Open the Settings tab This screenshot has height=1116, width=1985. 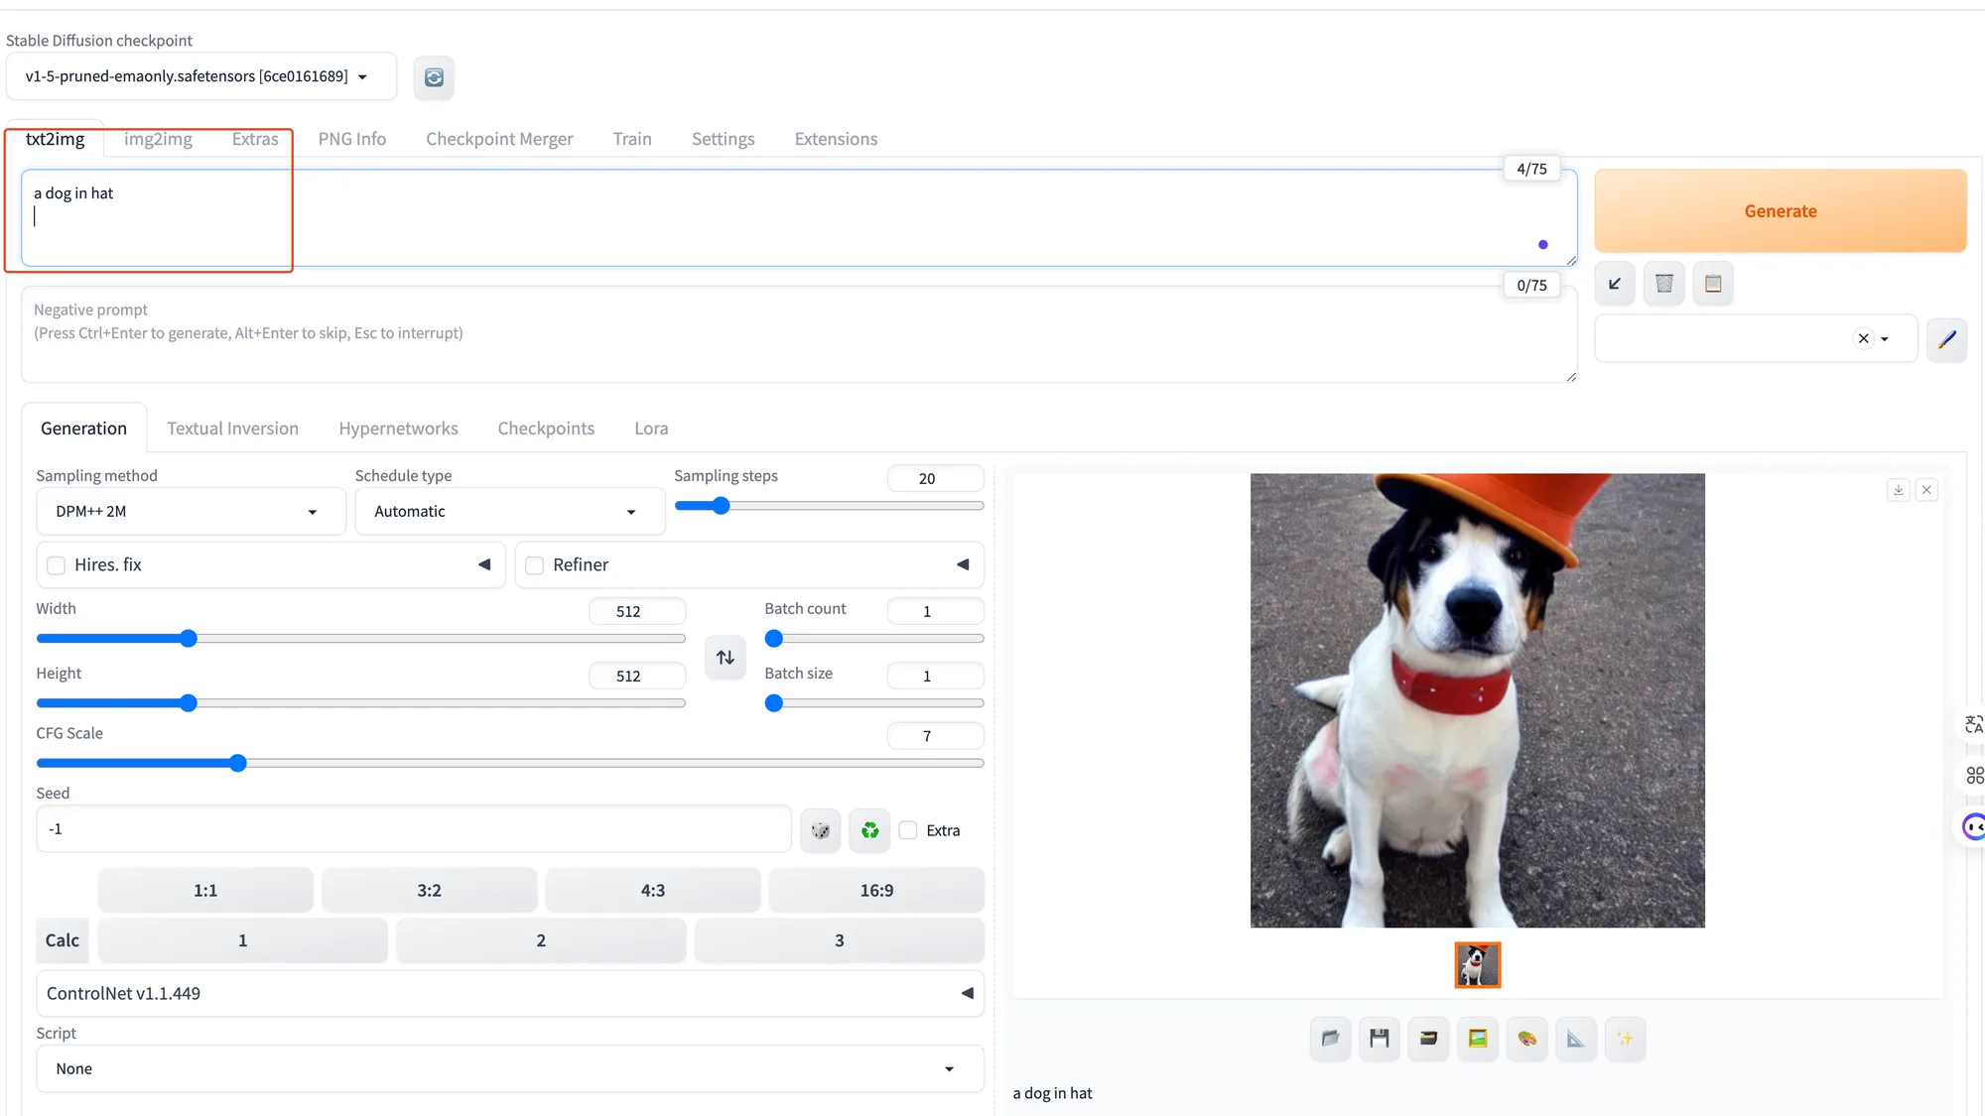[724, 139]
